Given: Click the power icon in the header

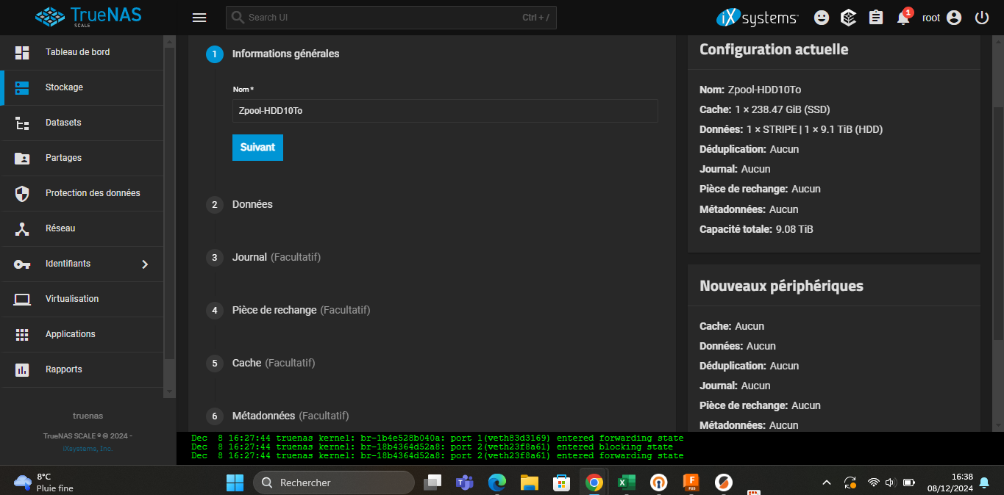Looking at the screenshot, I should coord(982,18).
